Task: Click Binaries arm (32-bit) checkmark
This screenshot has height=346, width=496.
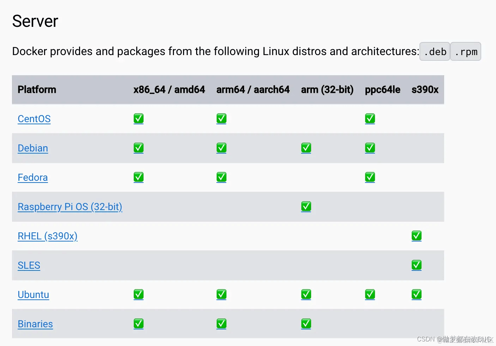Action: 306,324
